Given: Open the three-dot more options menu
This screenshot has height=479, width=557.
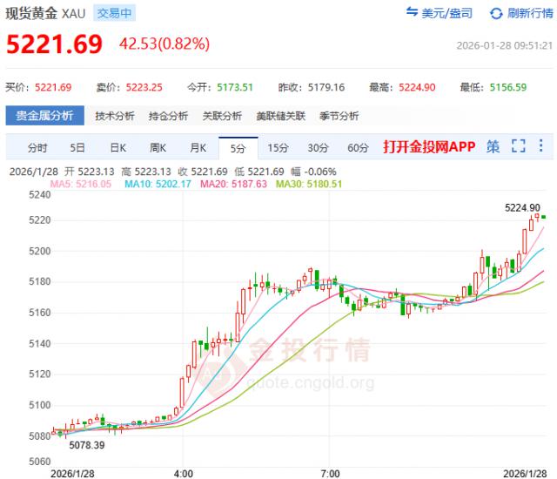Looking at the screenshot, I should [540, 145].
